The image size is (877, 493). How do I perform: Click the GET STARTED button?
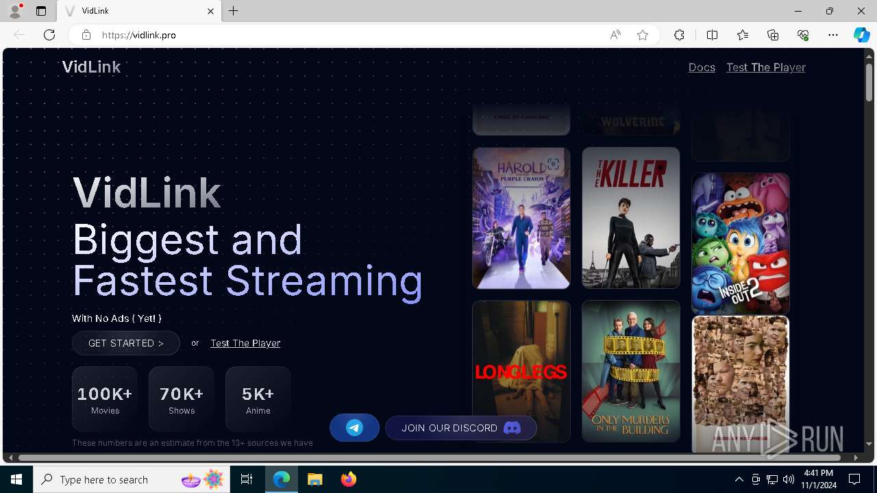(x=126, y=343)
